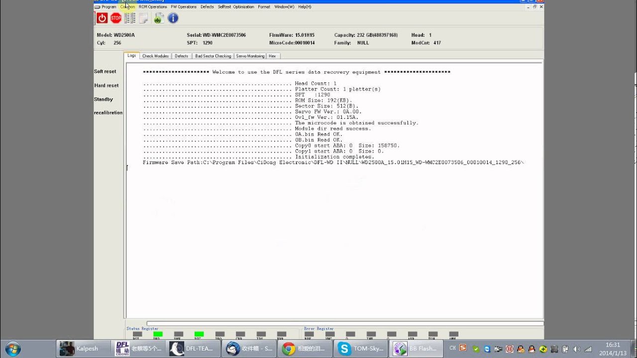Click the green shield tray icon
The width and height of the screenshot is (637, 358).
pos(476,349)
